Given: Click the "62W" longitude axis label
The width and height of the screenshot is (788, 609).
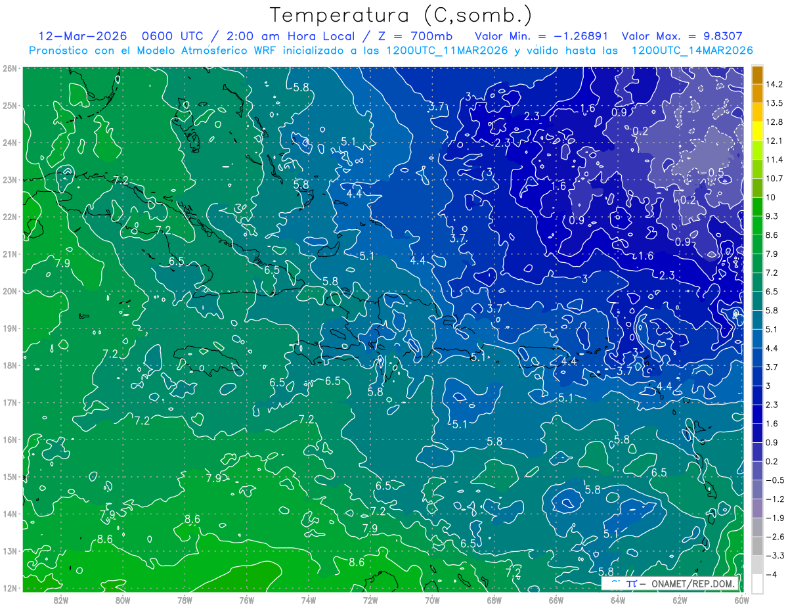Looking at the screenshot, I should click(x=679, y=600).
